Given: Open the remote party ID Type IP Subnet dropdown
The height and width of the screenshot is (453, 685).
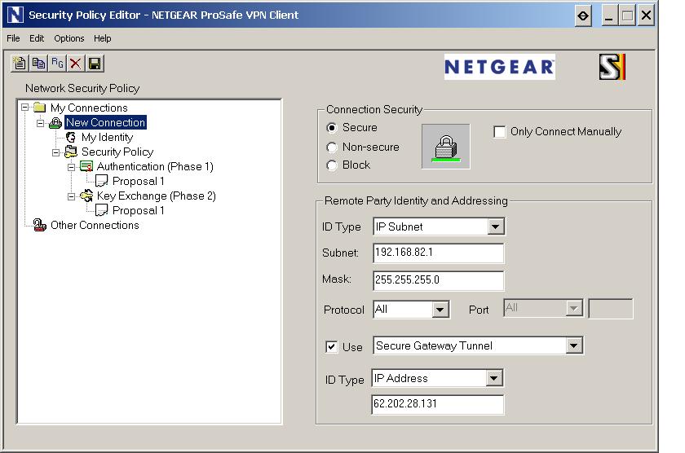Looking at the screenshot, I should 496,226.
